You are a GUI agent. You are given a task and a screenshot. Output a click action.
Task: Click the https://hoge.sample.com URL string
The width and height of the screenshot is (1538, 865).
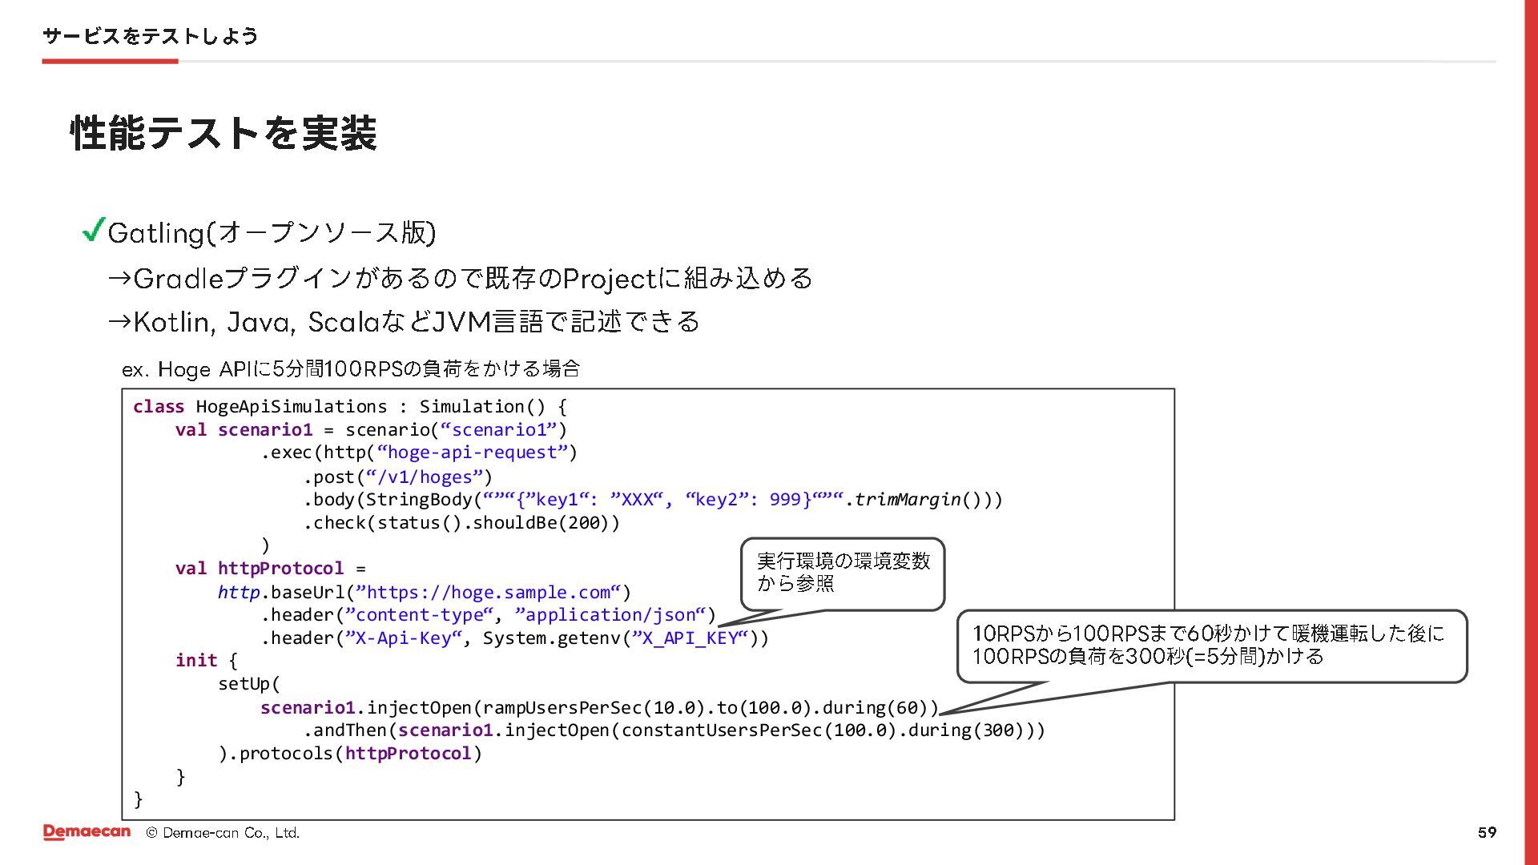(489, 592)
